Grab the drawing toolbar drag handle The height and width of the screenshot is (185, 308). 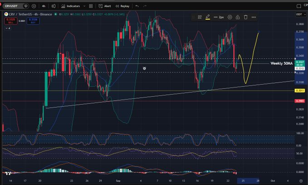(194, 17)
